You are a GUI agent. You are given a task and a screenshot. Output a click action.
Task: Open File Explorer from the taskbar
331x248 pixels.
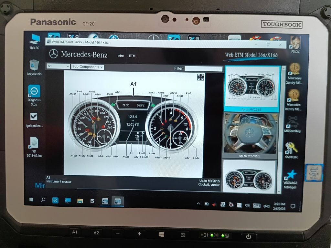80,201
